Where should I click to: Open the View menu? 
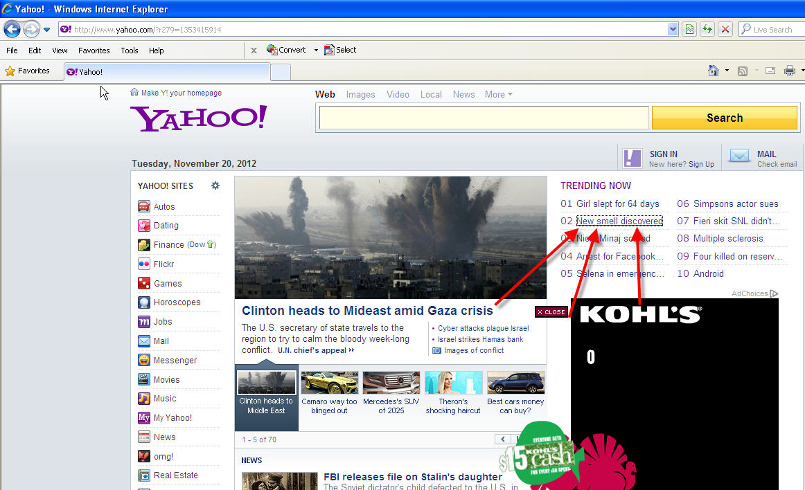pyautogui.click(x=60, y=51)
